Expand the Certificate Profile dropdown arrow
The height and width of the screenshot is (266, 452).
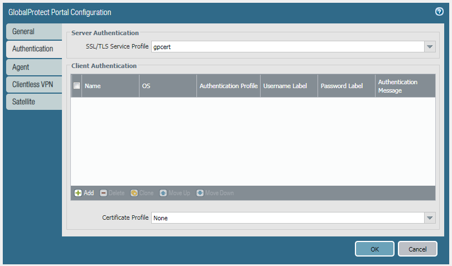pyautogui.click(x=430, y=218)
